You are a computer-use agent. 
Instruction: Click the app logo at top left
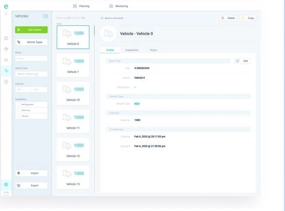pyautogui.click(x=6, y=7)
